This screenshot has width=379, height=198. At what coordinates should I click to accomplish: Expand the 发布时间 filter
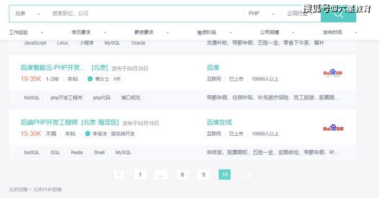coord(340,32)
